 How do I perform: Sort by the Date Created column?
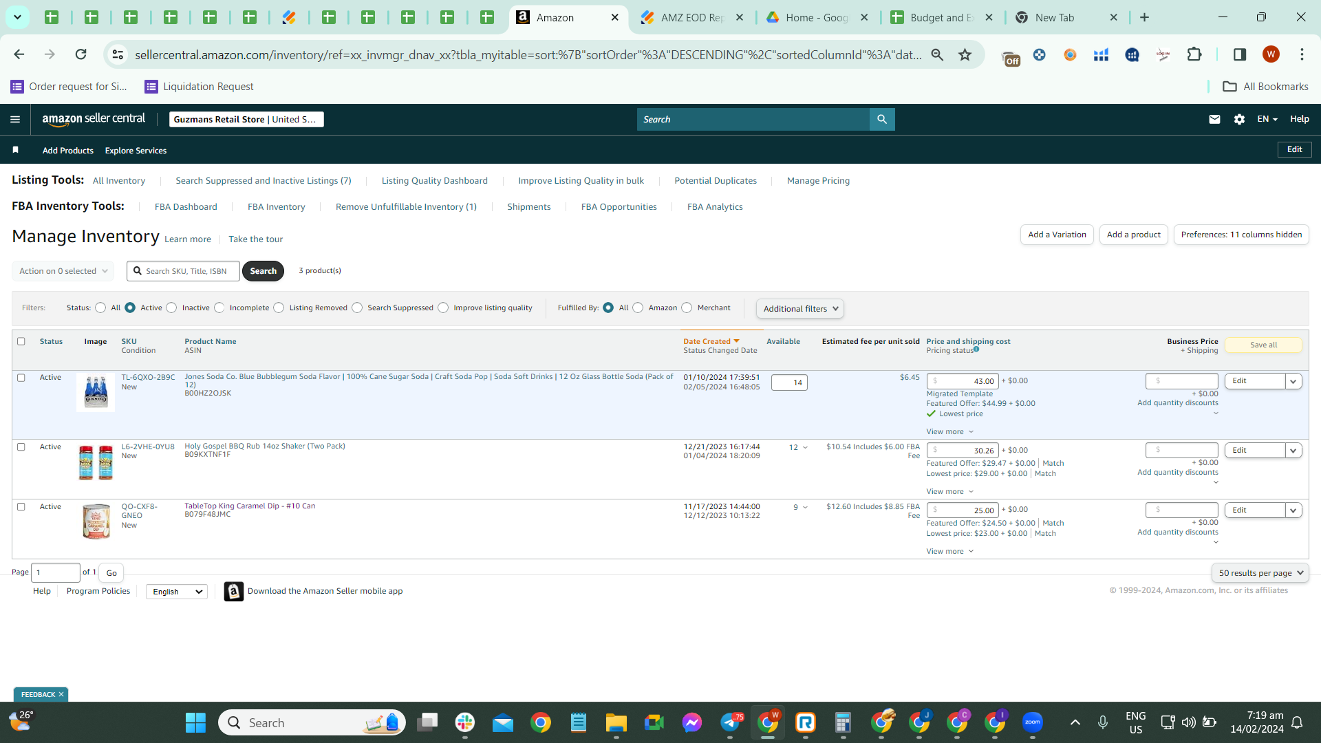coord(711,342)
